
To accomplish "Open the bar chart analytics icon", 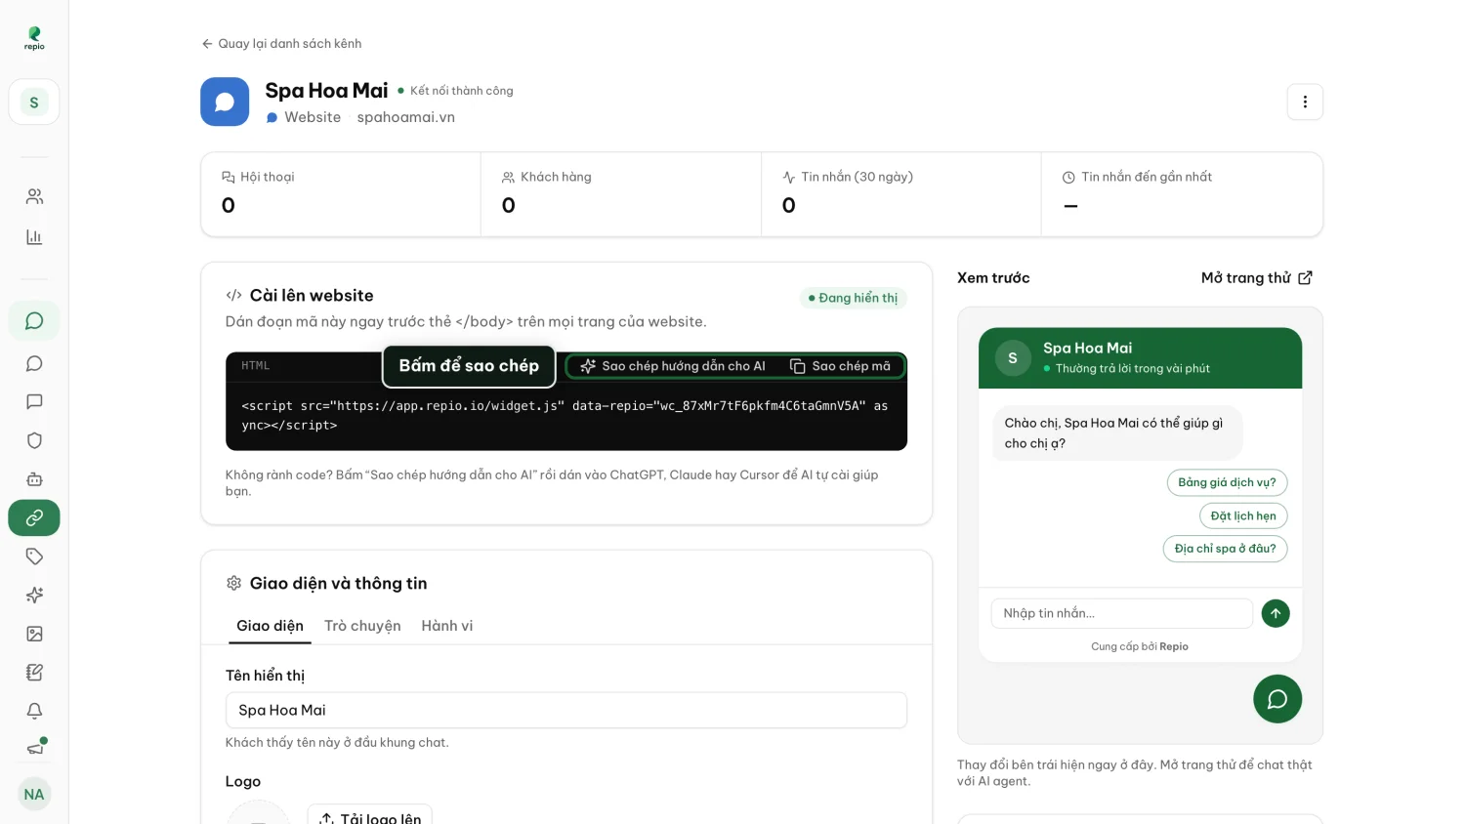I will [x=34, y=237].
